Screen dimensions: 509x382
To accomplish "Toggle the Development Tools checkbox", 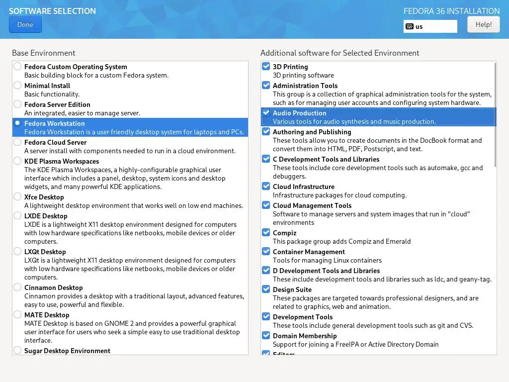I will pos(266,316).
